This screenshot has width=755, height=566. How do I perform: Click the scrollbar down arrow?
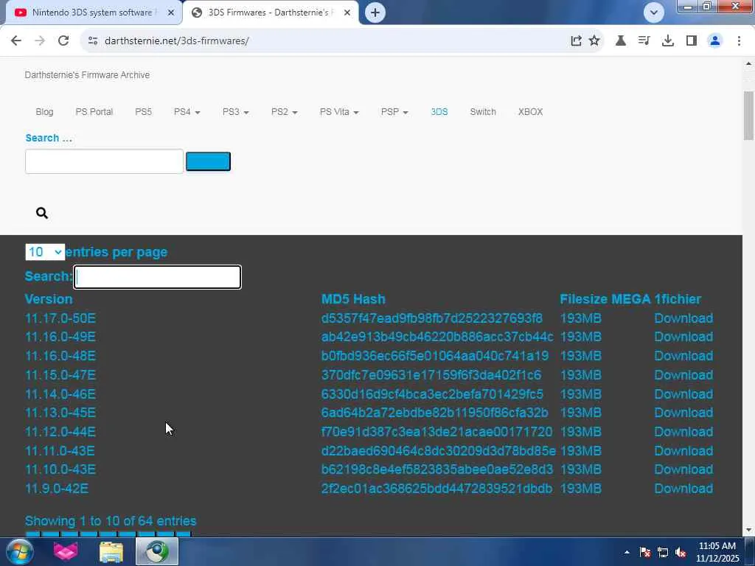748,531
